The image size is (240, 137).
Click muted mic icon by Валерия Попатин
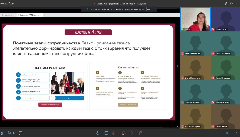tap(182, 102)
